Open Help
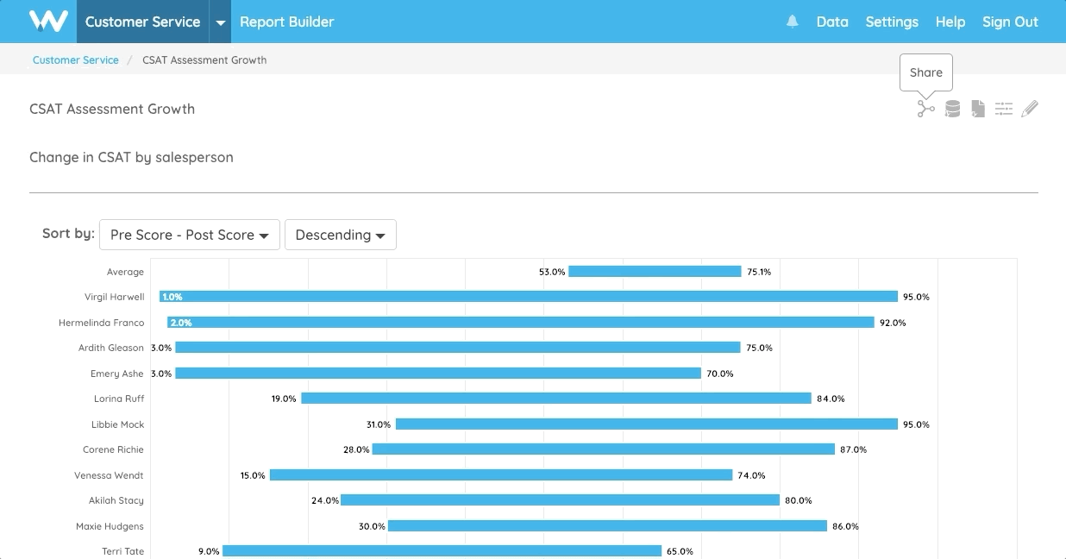1066x559 pixels. (950, 22)
